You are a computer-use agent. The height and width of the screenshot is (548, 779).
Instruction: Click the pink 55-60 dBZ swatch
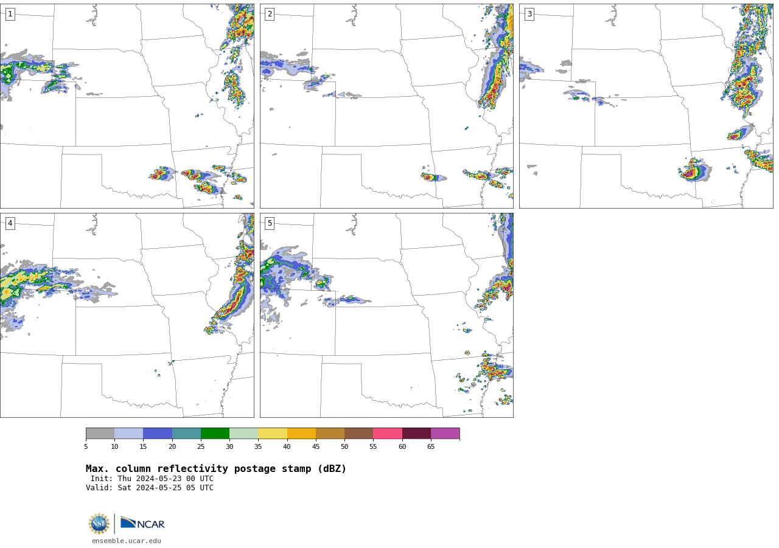tap(388, 434)
